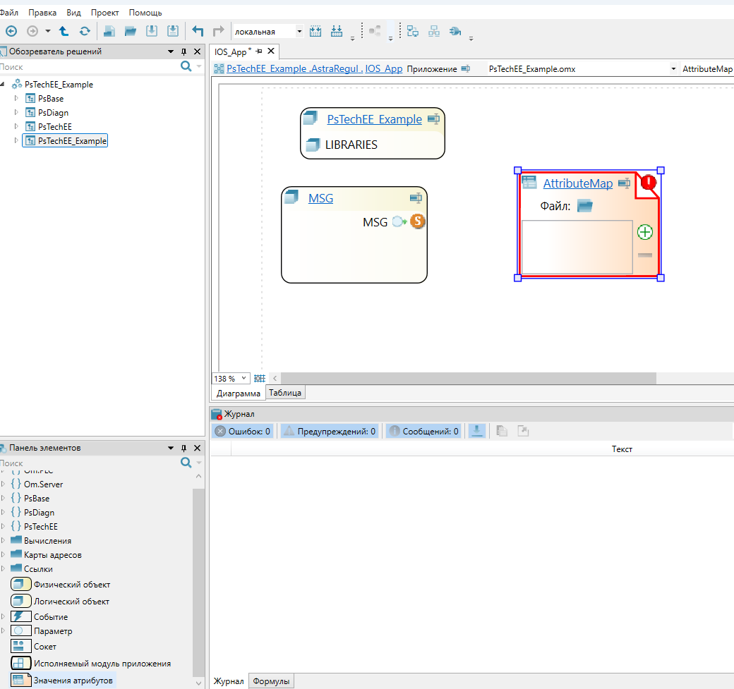Viewport: 734px width, 689px height.
Task: Click the open folder icon in toolbar
Action: [x=131, y=31]
